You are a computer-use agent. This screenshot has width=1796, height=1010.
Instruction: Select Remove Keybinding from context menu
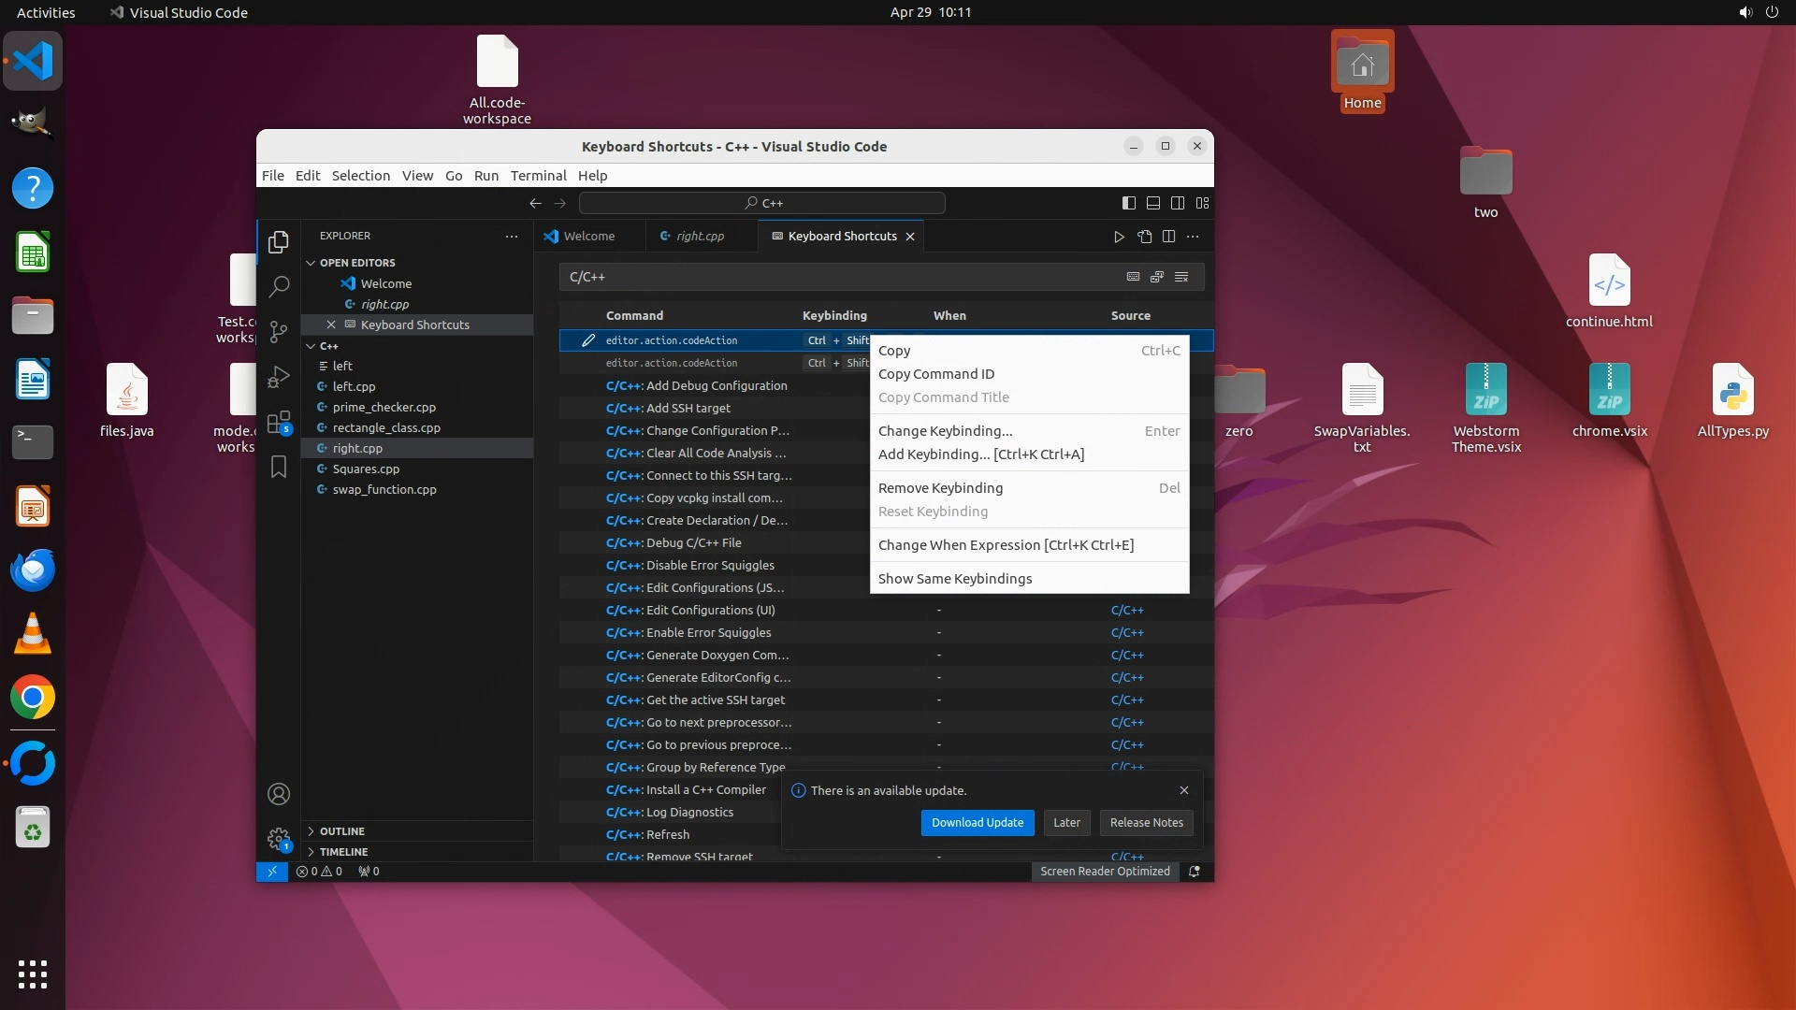[940, 488]
